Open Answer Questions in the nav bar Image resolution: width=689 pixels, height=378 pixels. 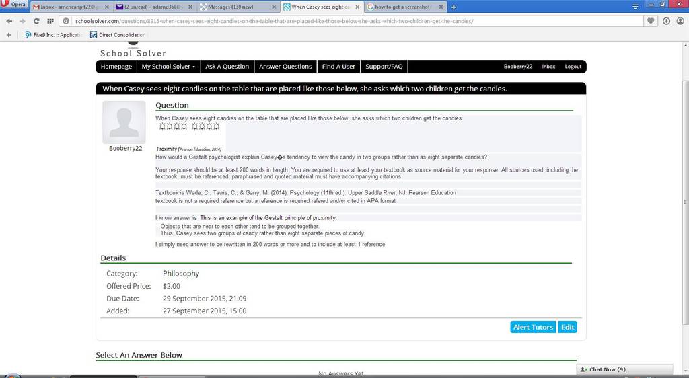[285, 67]
